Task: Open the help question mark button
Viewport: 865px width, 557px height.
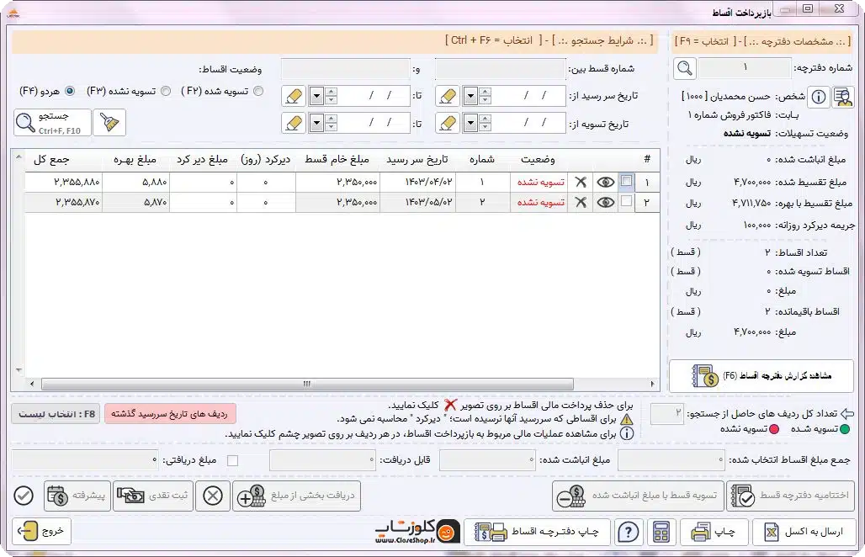Action: (629, 533)
